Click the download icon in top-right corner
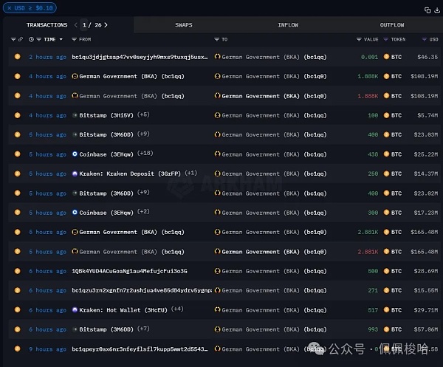The image size is (443, 367). click(436, 10)
